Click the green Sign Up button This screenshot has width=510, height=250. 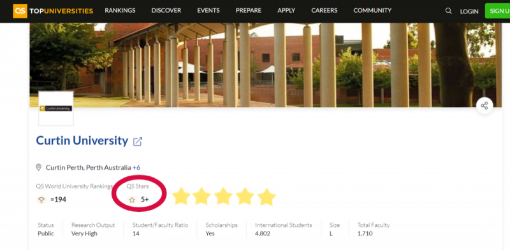(497, 11)
